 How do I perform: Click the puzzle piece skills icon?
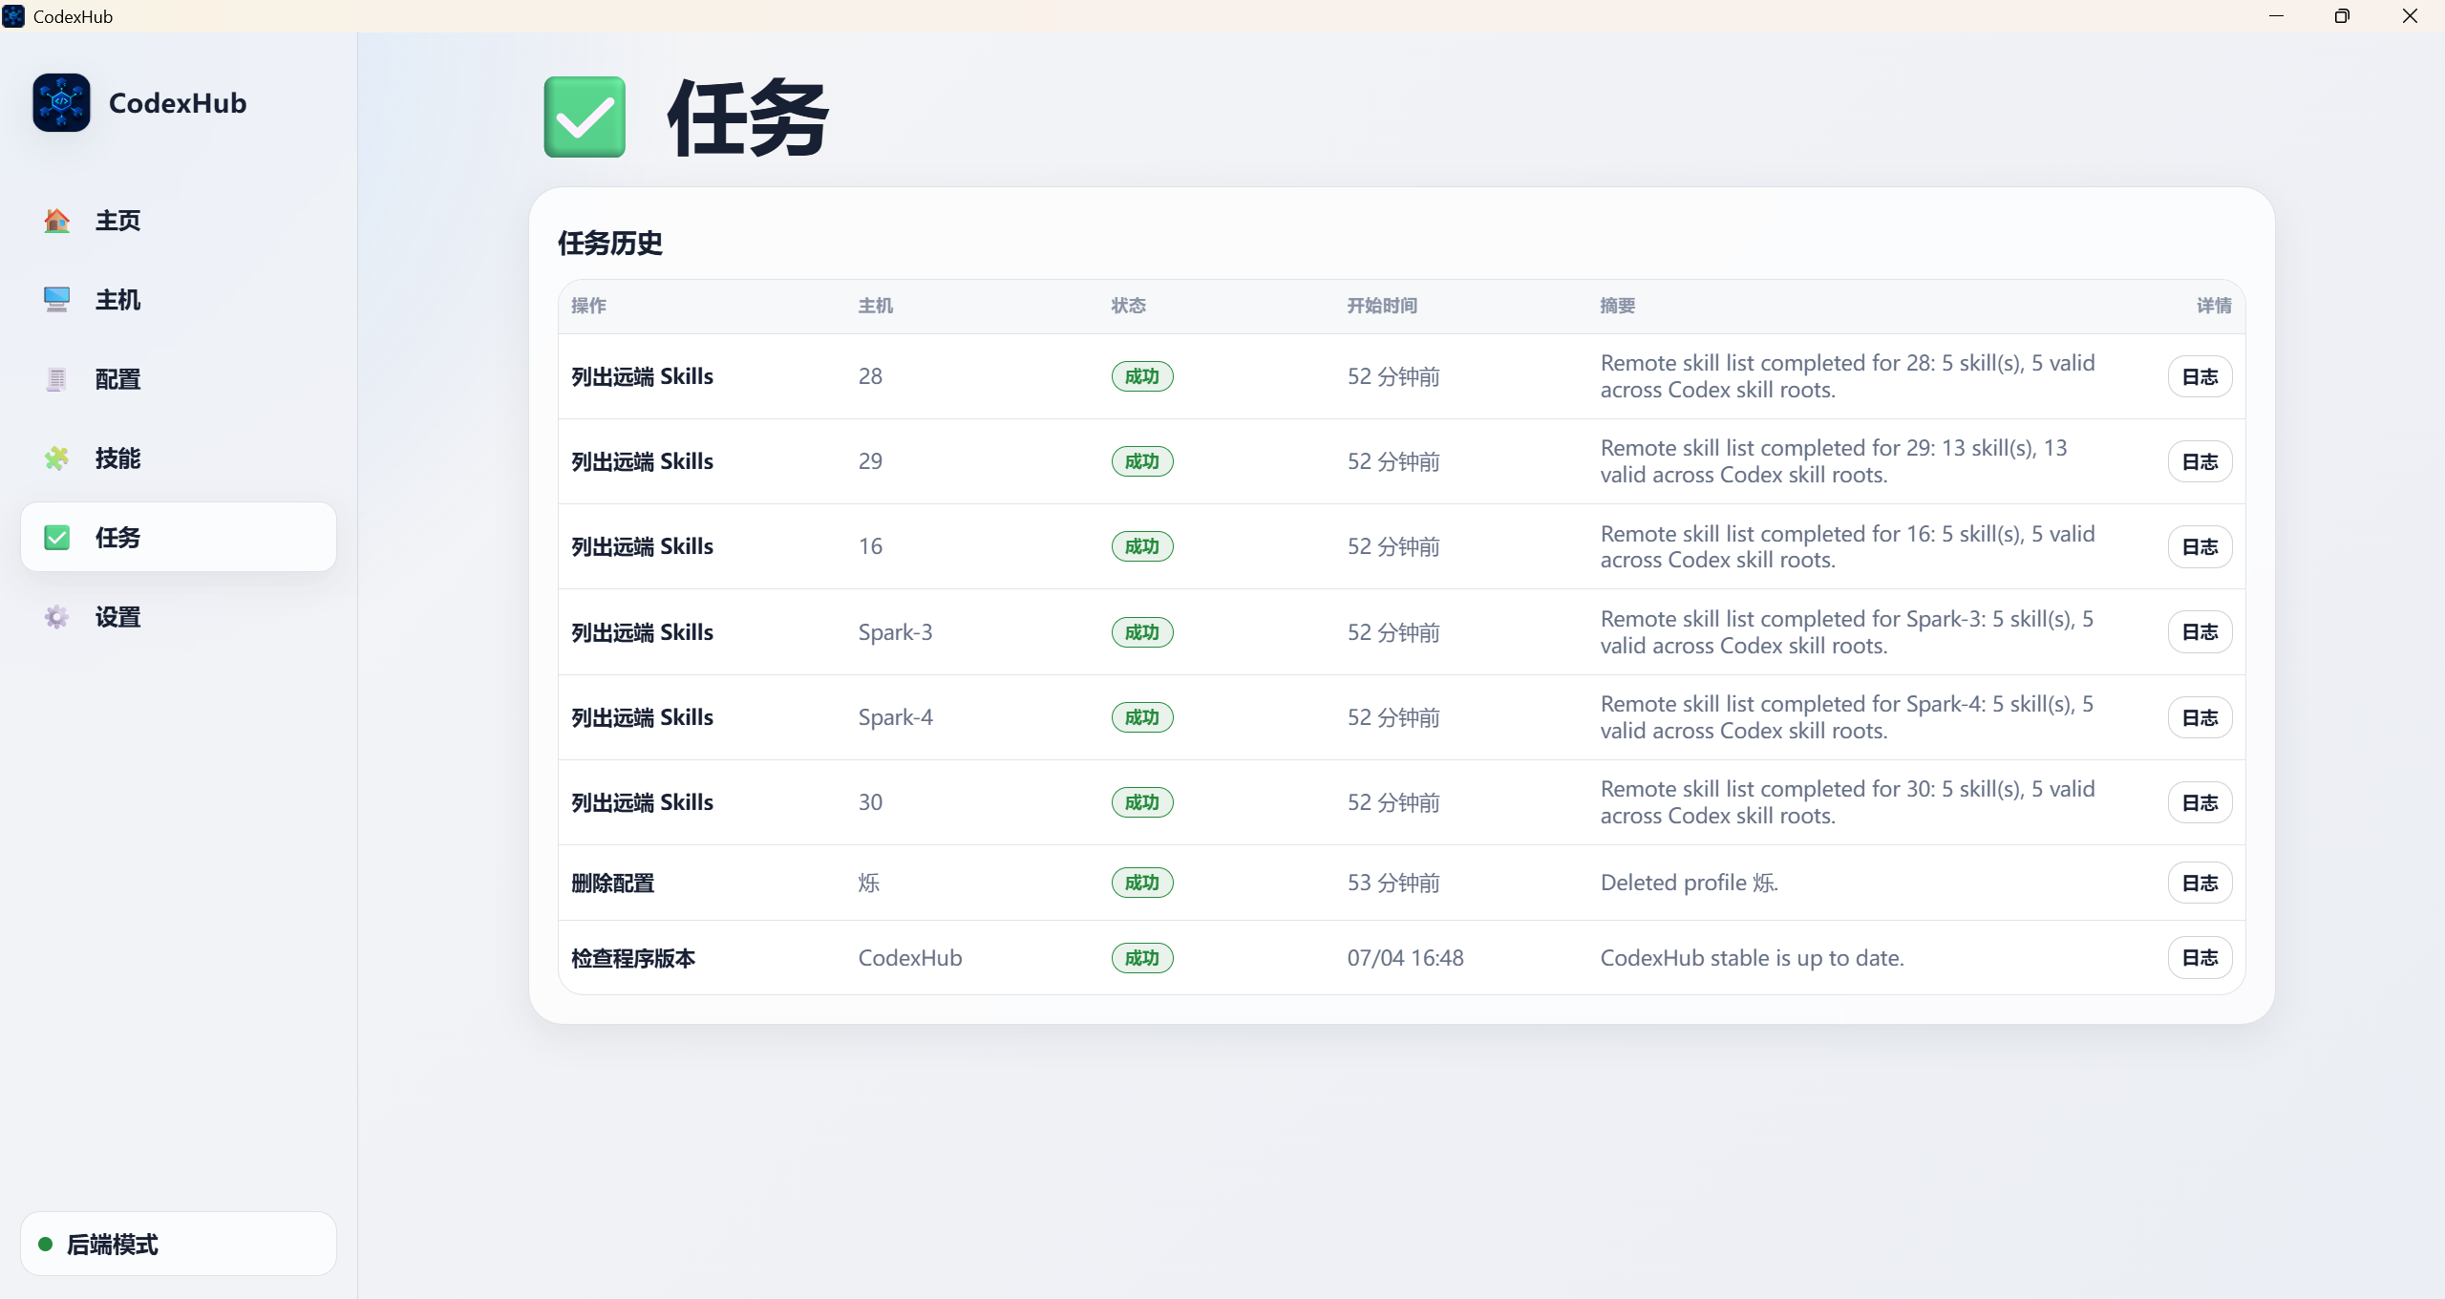click(56, 458)
